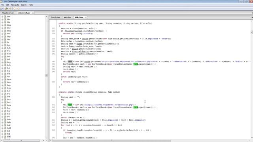Click the class file icon beside bcl
Image resolution: width=253 pixels, height=142 pixels.
tap(5, 77)
